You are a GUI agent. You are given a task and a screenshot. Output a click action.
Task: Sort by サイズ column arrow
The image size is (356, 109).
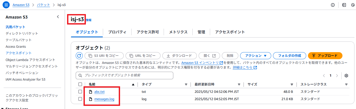point(292,84)
